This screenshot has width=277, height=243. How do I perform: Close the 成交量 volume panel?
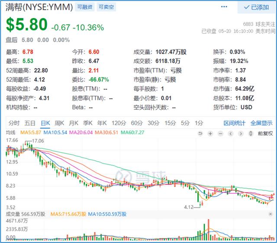pos(270,214)
